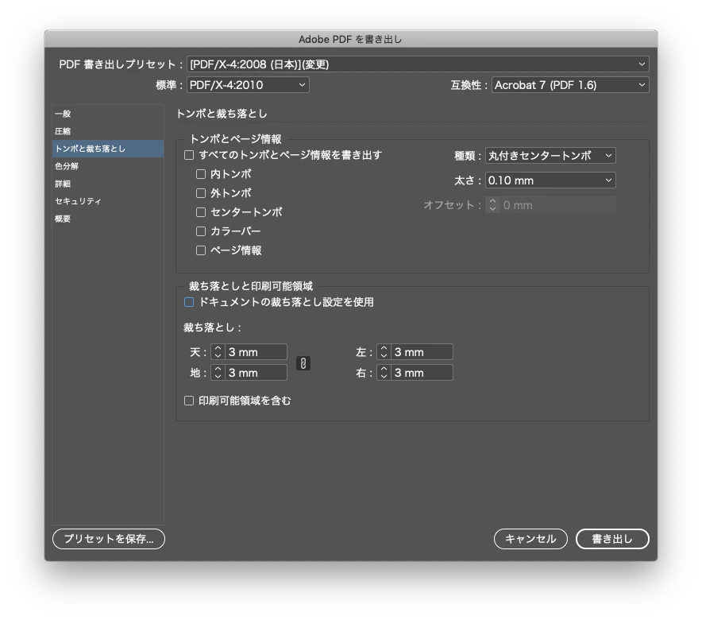702x620 pixels.
Task: Open the 標準 PDF/X-4:2010 dropdown
Action: tap(248, 85)
